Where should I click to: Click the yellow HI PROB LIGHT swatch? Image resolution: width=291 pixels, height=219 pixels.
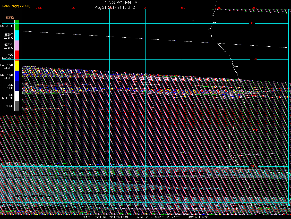pyautogui.click(x=17, y=65)
